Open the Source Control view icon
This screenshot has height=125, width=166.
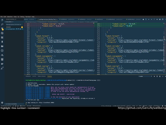point(2,29)
